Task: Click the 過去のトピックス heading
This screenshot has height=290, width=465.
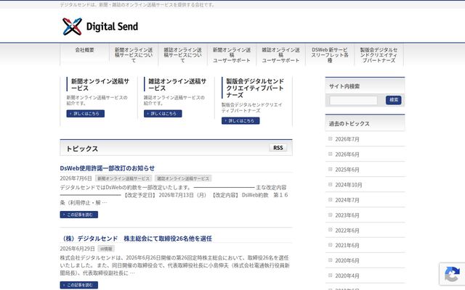Action: click(349, 124)
